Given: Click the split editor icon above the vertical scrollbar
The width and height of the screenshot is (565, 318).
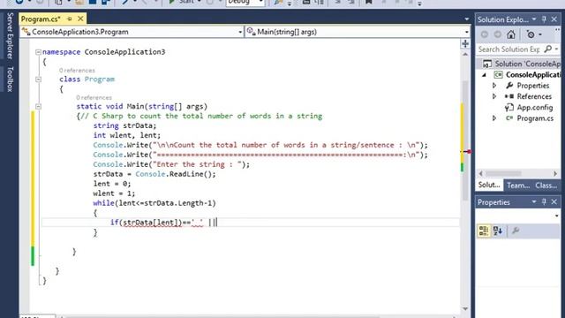Looking at the screenshot, I should 465,43.
